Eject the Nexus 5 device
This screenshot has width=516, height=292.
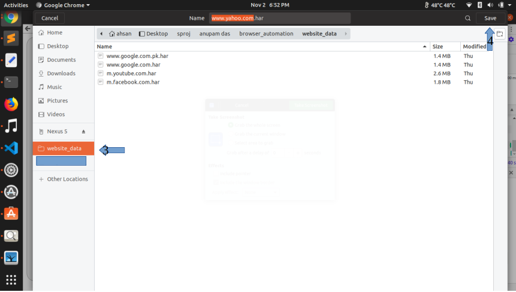pyautogui.click(x=83, y=132)
